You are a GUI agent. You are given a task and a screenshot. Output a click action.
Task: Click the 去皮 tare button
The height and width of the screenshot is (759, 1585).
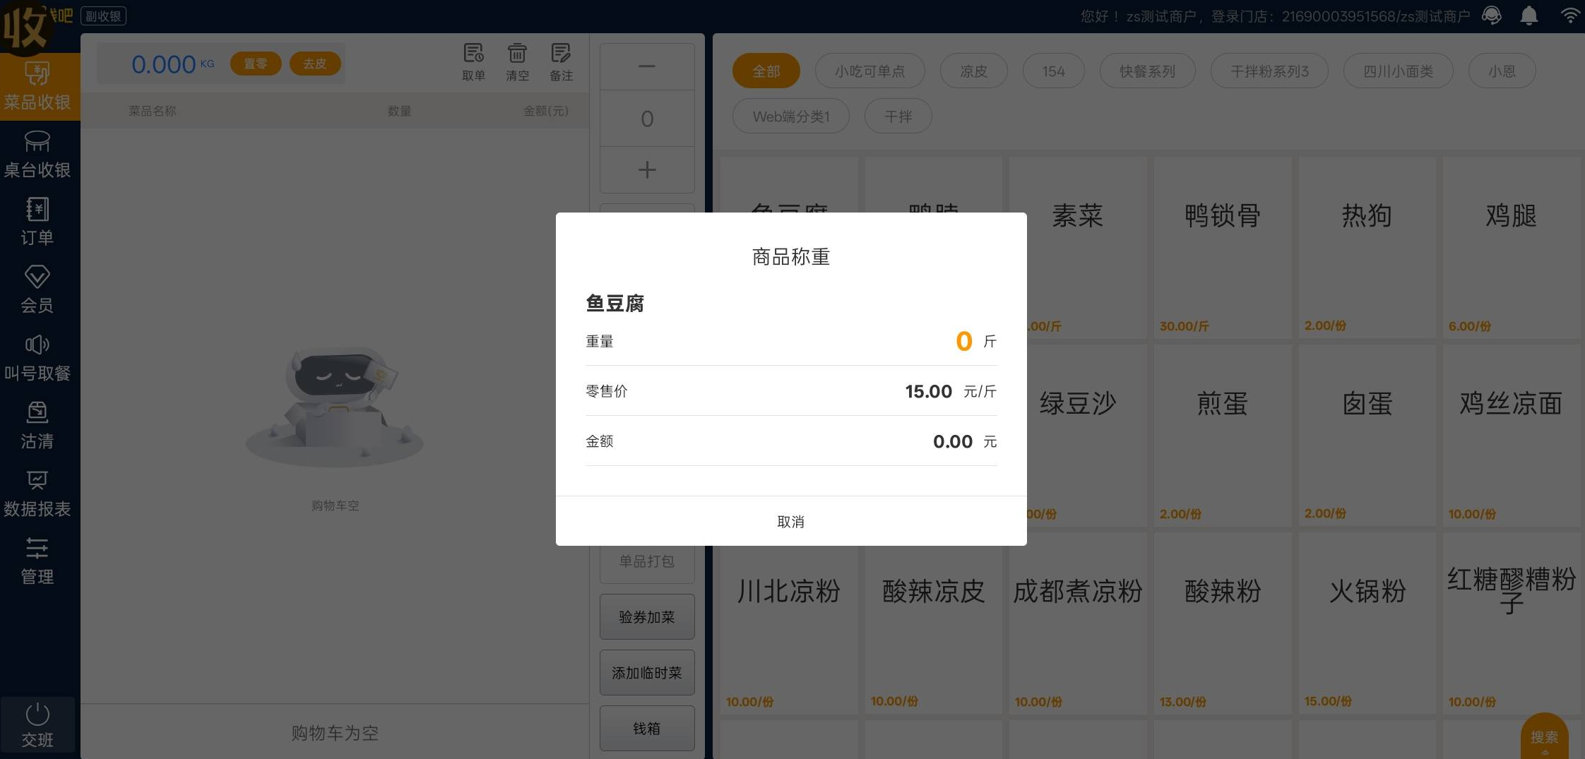tap(315, 64)
